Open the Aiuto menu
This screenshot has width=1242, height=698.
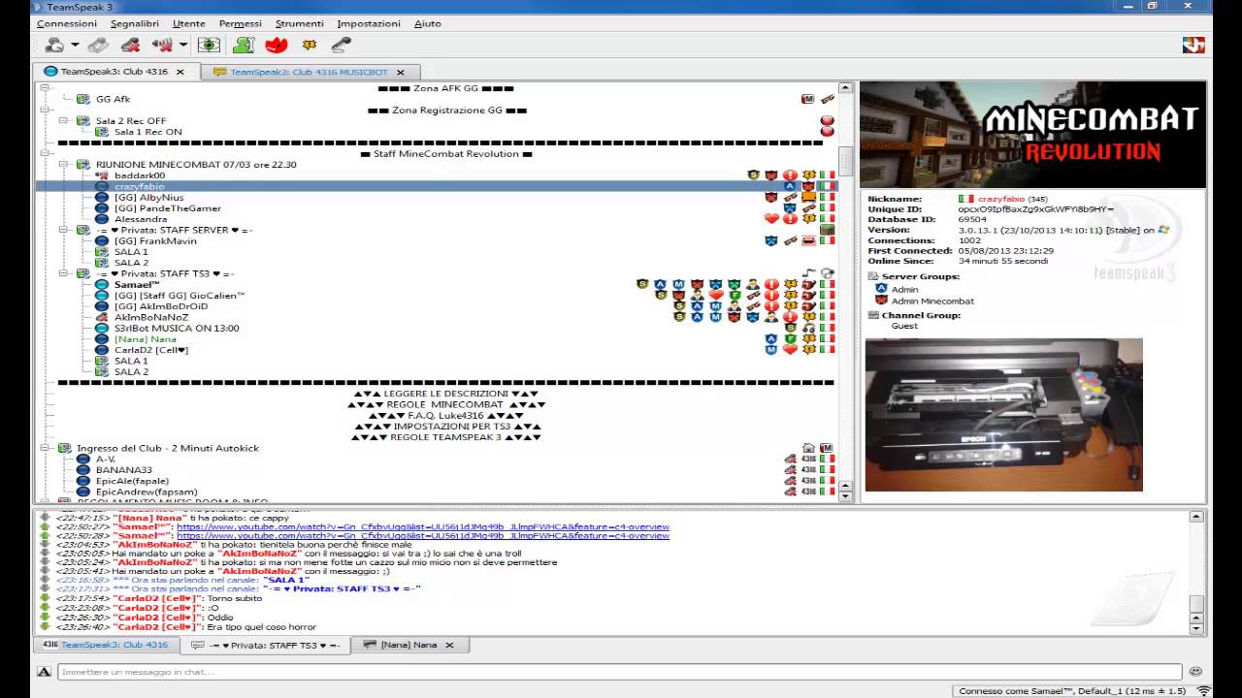point(427,23)
